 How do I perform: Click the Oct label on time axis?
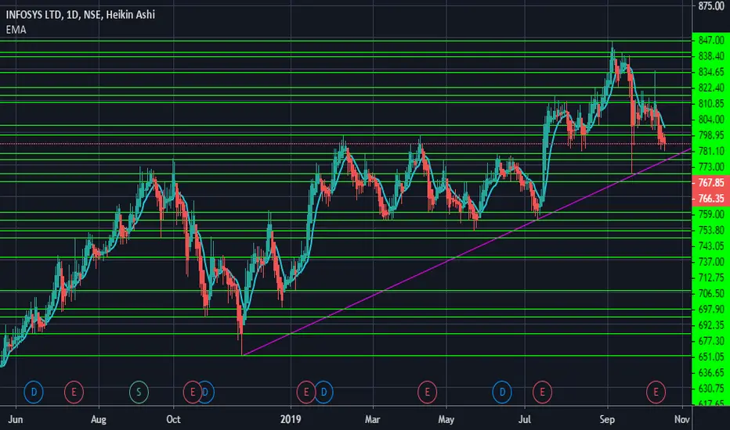[x=173, y=419]
